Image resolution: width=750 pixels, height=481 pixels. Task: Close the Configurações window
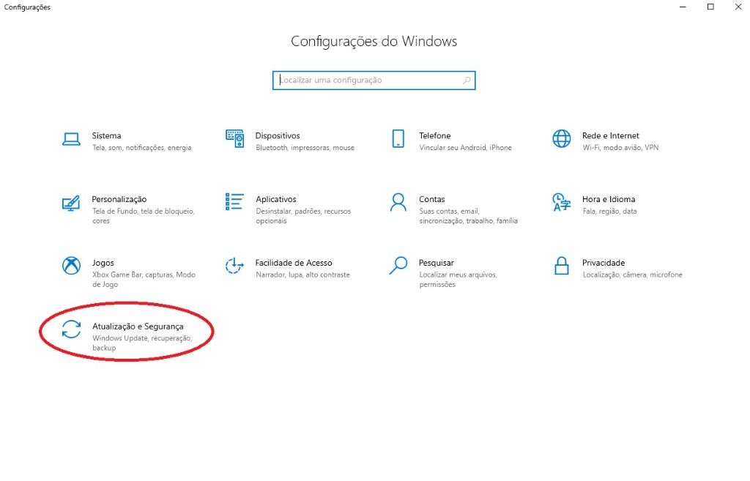pos(738,7)
